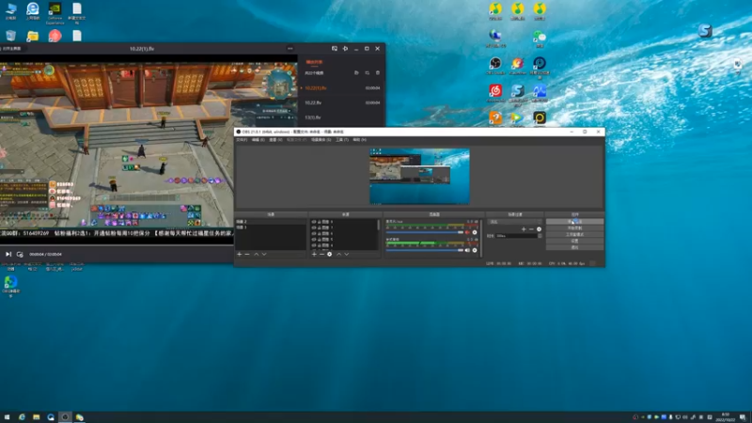
Task: Open the video player more-options menu
Action: pyautogui.click(x=290, y=49)
